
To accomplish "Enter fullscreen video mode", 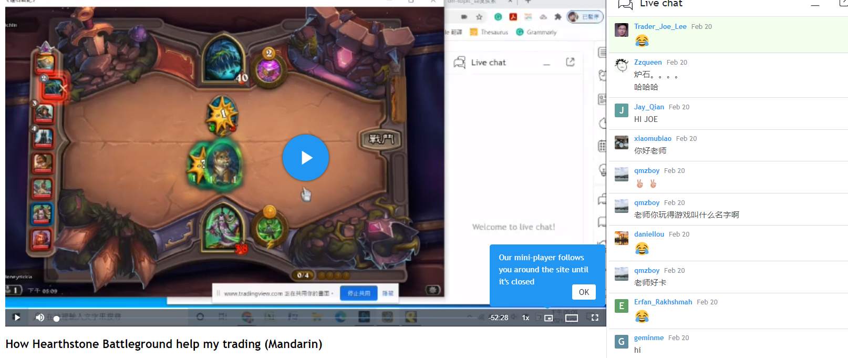I will click(x=595, y=318).
